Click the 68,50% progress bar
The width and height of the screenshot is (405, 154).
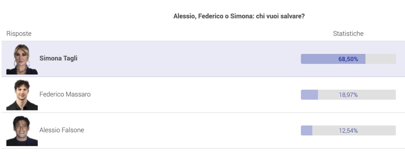(x=348, y=59)
